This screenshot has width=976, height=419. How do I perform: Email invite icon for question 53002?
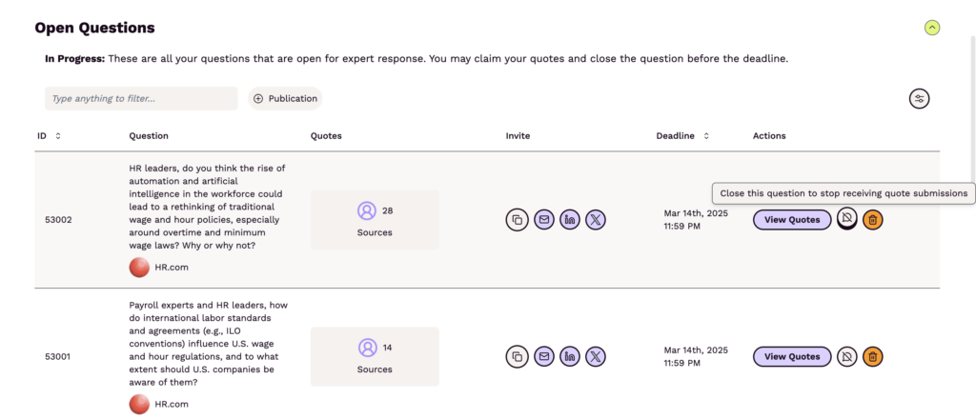pos(544,219)
